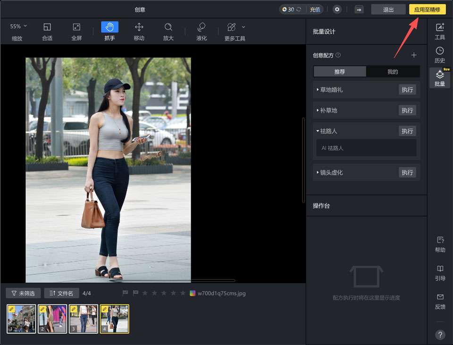Switch to 全屏 (Fullscreen) view
The width and height of the screenshot is (453, 345).
76,31
